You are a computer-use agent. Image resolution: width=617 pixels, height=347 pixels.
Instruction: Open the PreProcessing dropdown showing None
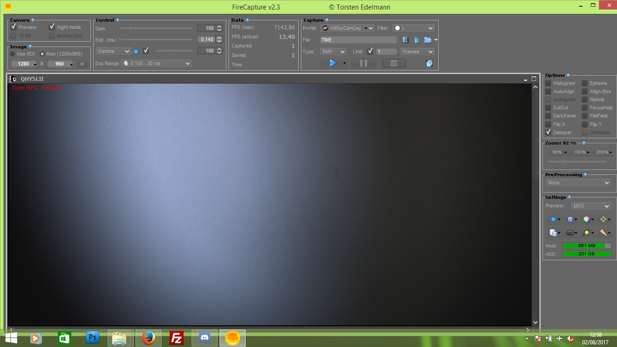[x=578, y=183]
